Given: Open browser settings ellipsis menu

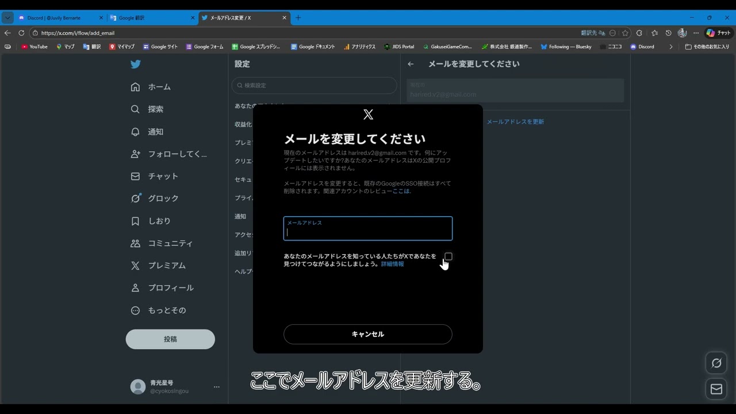Looking at the screenshot, I should pos(696,33).
